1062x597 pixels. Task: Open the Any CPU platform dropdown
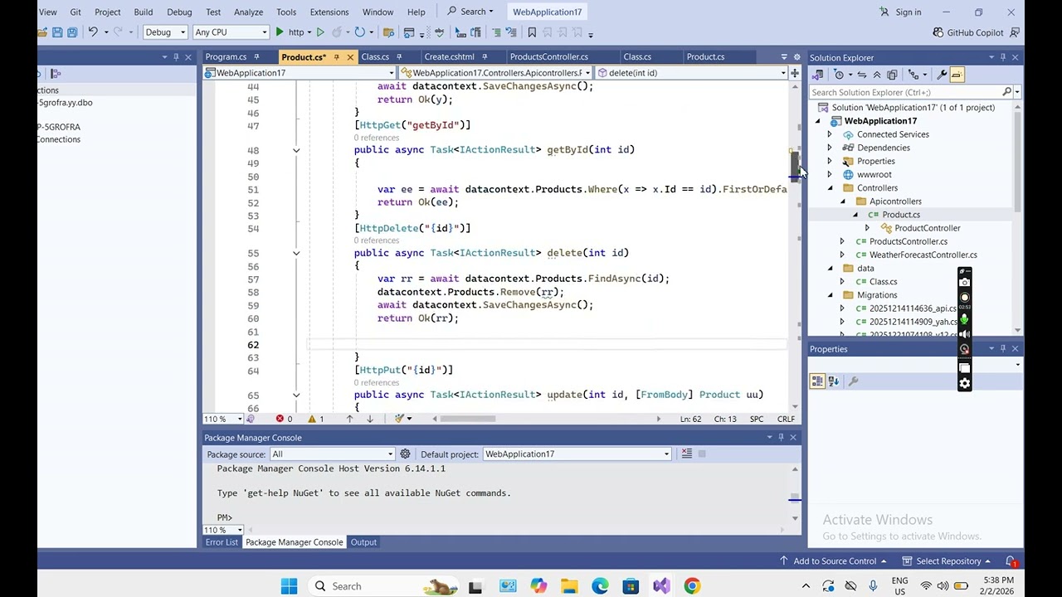click(231, 32)
